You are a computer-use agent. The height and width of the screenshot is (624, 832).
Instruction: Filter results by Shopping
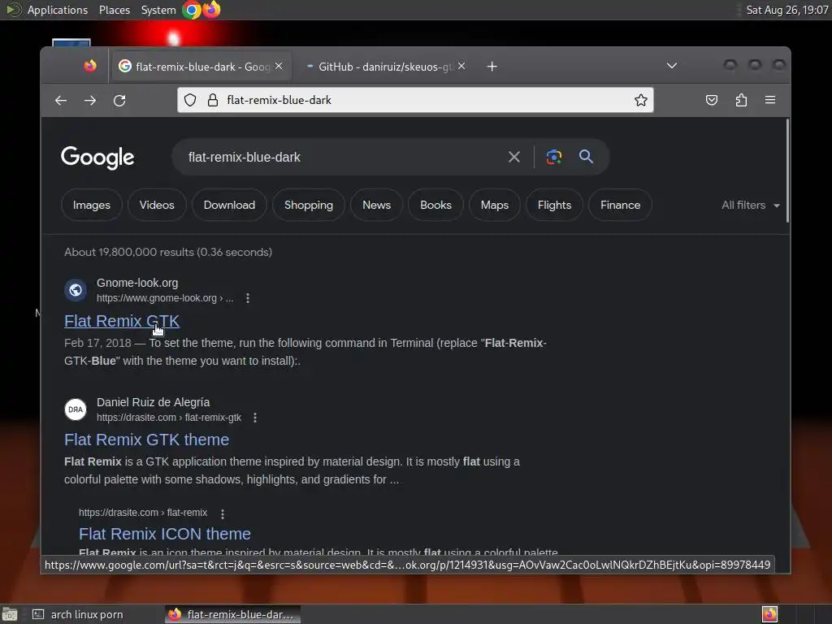pos(309,205)
